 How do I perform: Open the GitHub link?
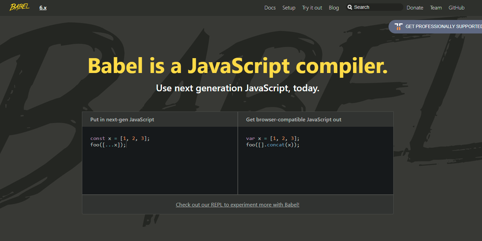tap(457, 7)
